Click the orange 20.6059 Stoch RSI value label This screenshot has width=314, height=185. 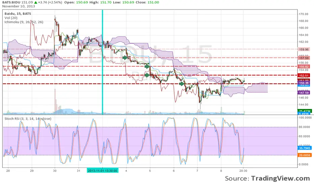[x=304, y=155]
